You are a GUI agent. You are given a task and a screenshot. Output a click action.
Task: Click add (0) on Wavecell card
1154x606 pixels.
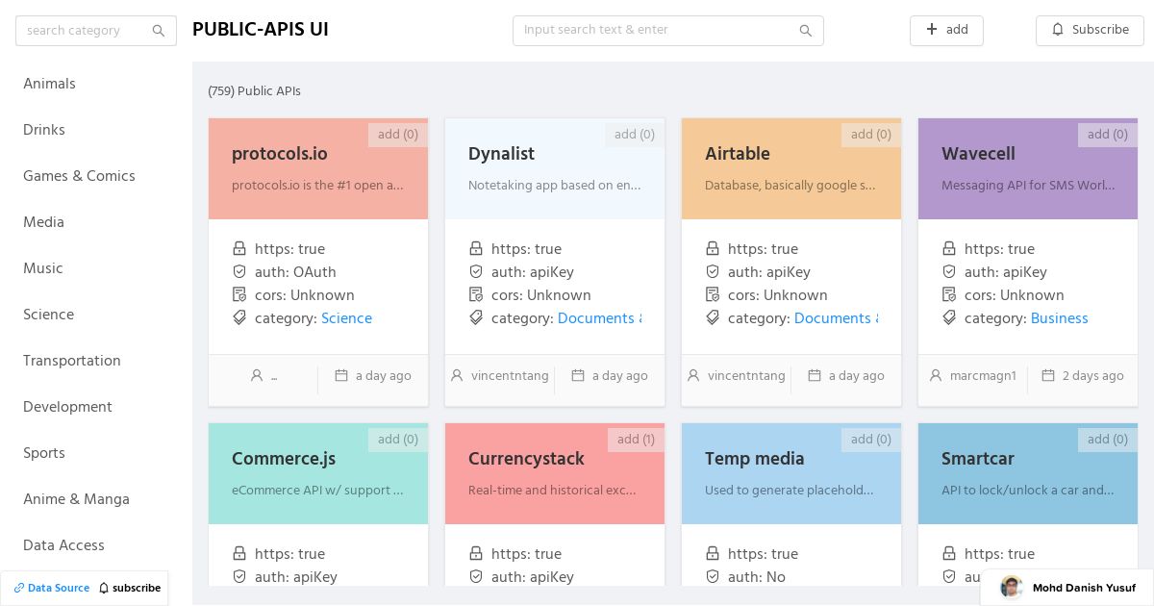(1108, 135)
